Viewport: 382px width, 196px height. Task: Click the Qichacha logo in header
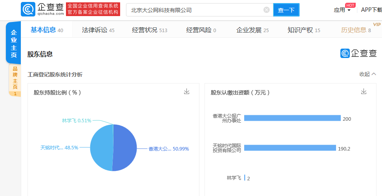[42, 9]
